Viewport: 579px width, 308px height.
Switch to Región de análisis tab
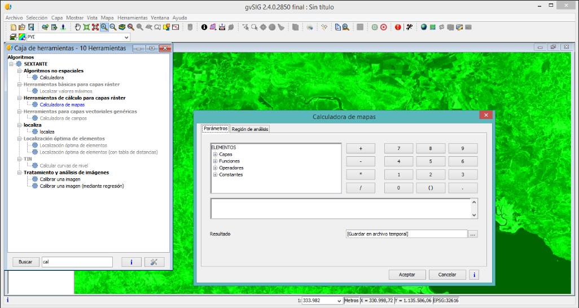coord(250,129)
